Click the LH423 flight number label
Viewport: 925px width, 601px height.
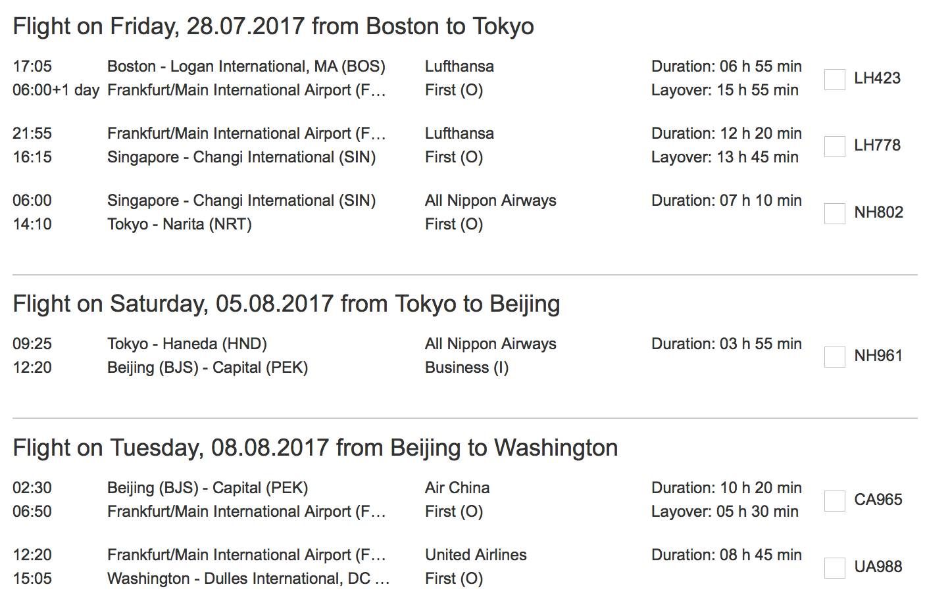pyautogui.click(x=878, y=78)
